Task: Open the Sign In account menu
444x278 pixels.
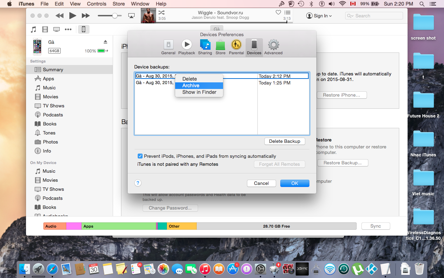Action: point(319,16)
